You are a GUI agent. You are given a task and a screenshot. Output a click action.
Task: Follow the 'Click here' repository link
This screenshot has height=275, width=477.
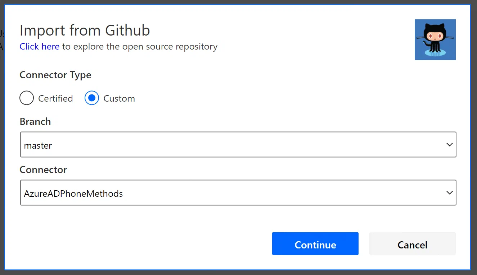[40, 46]
